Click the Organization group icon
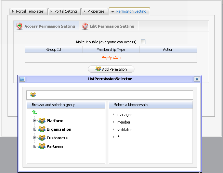The image size is (223, 173). point(42,129)
